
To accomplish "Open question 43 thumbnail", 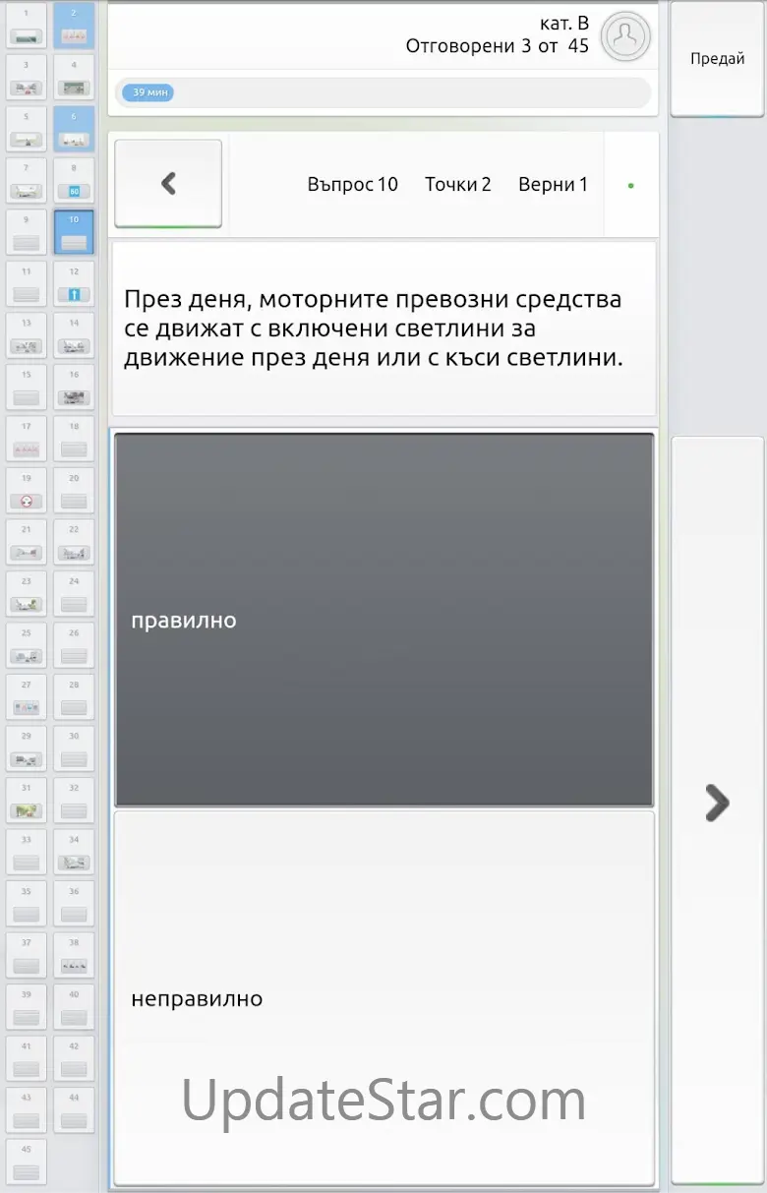I will 27,1109.
